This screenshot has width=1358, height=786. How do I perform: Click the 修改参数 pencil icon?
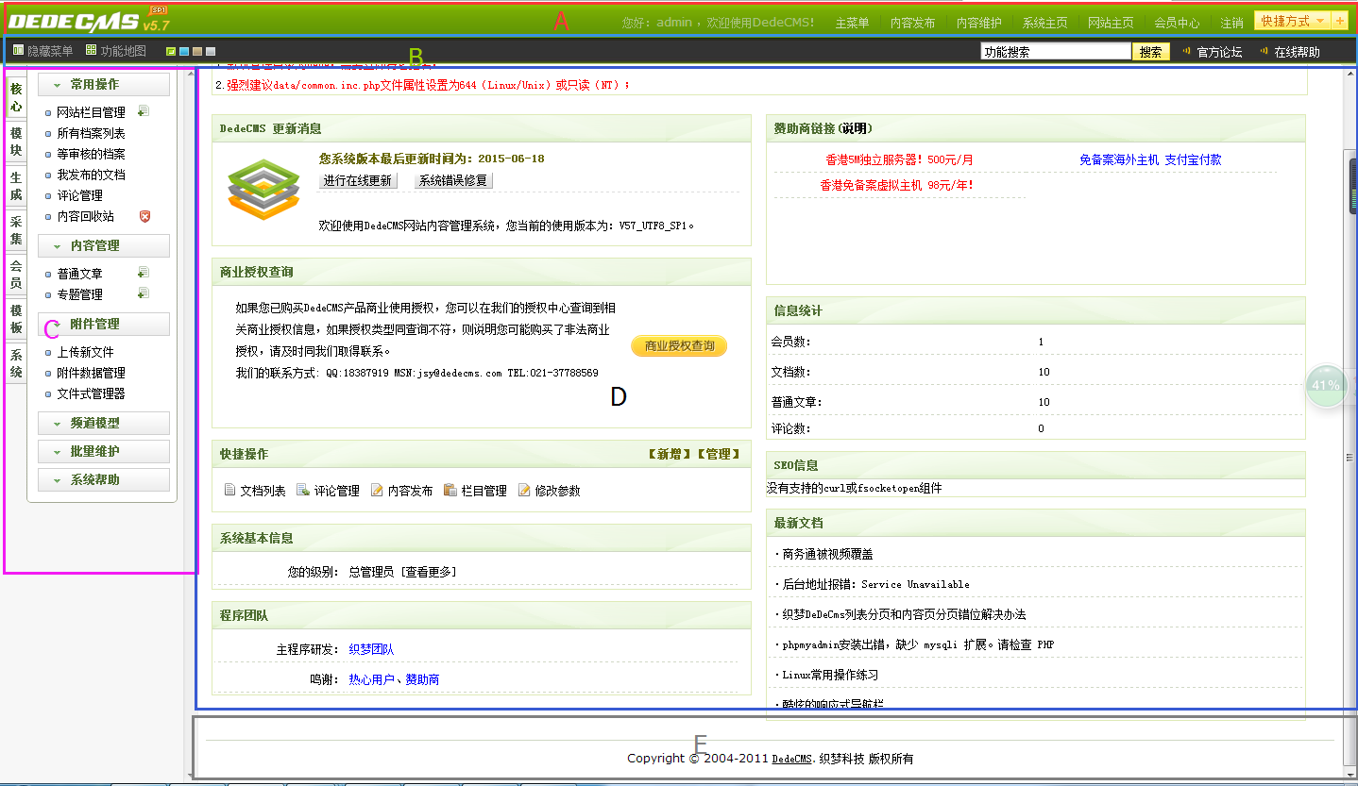tap(525, 488)
